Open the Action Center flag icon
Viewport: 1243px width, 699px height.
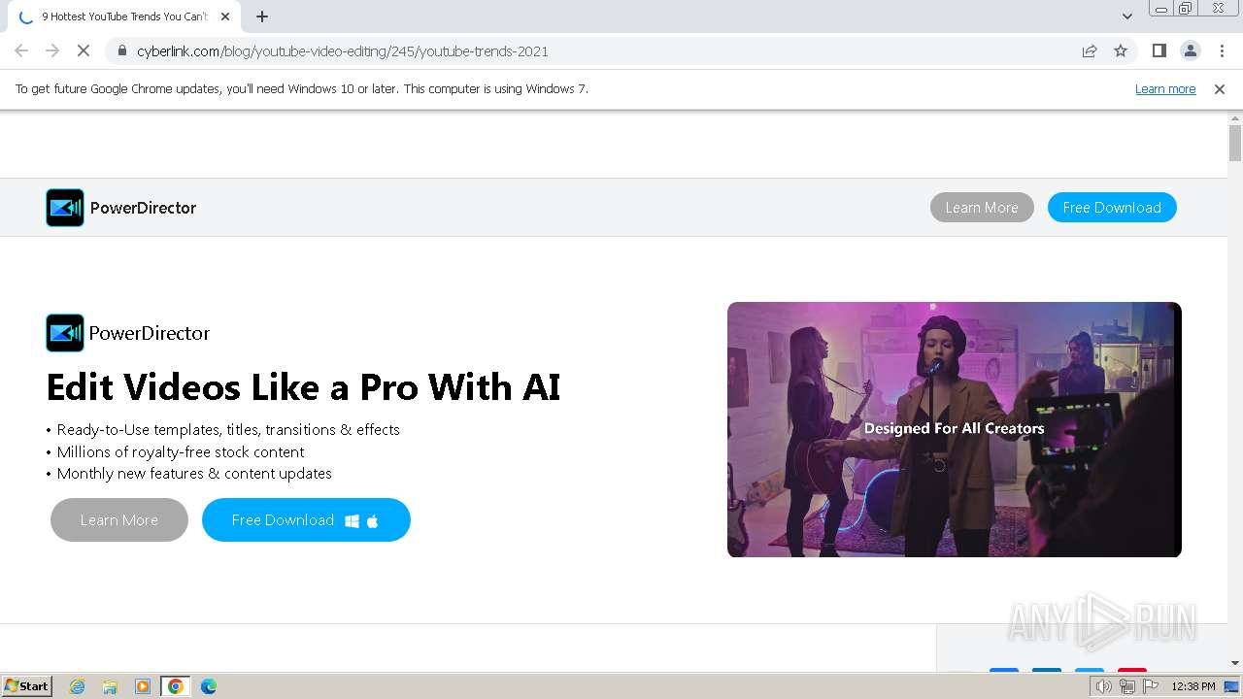click(x=1151, y=686)
